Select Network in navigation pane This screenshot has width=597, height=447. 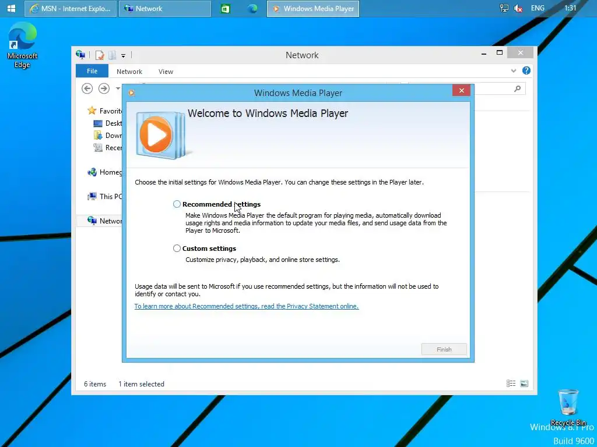click(x=99, y=221)
